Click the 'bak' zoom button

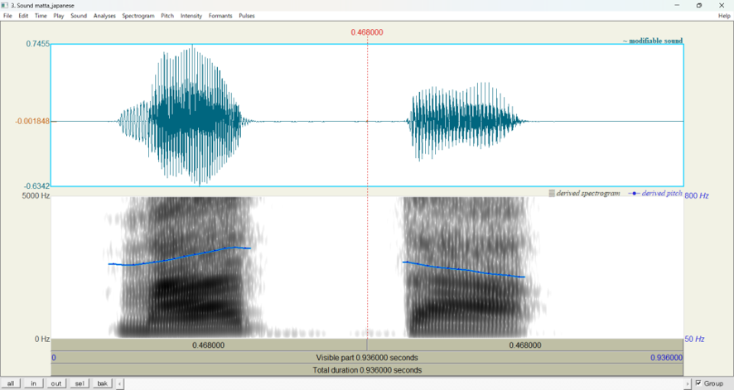(102, 383)
